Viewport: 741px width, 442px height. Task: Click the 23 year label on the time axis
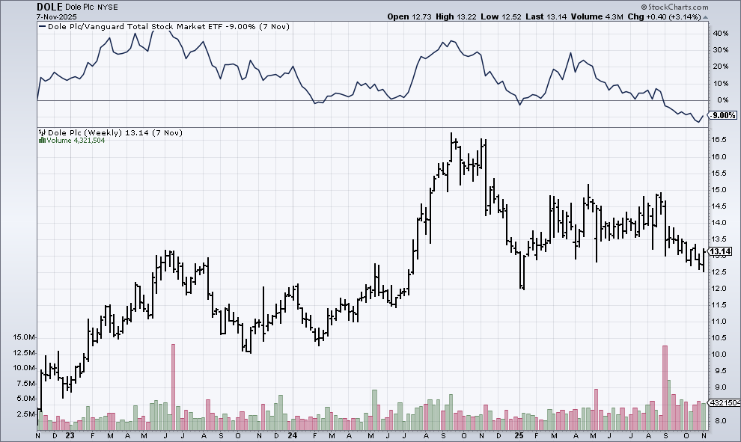click(70, 435)
